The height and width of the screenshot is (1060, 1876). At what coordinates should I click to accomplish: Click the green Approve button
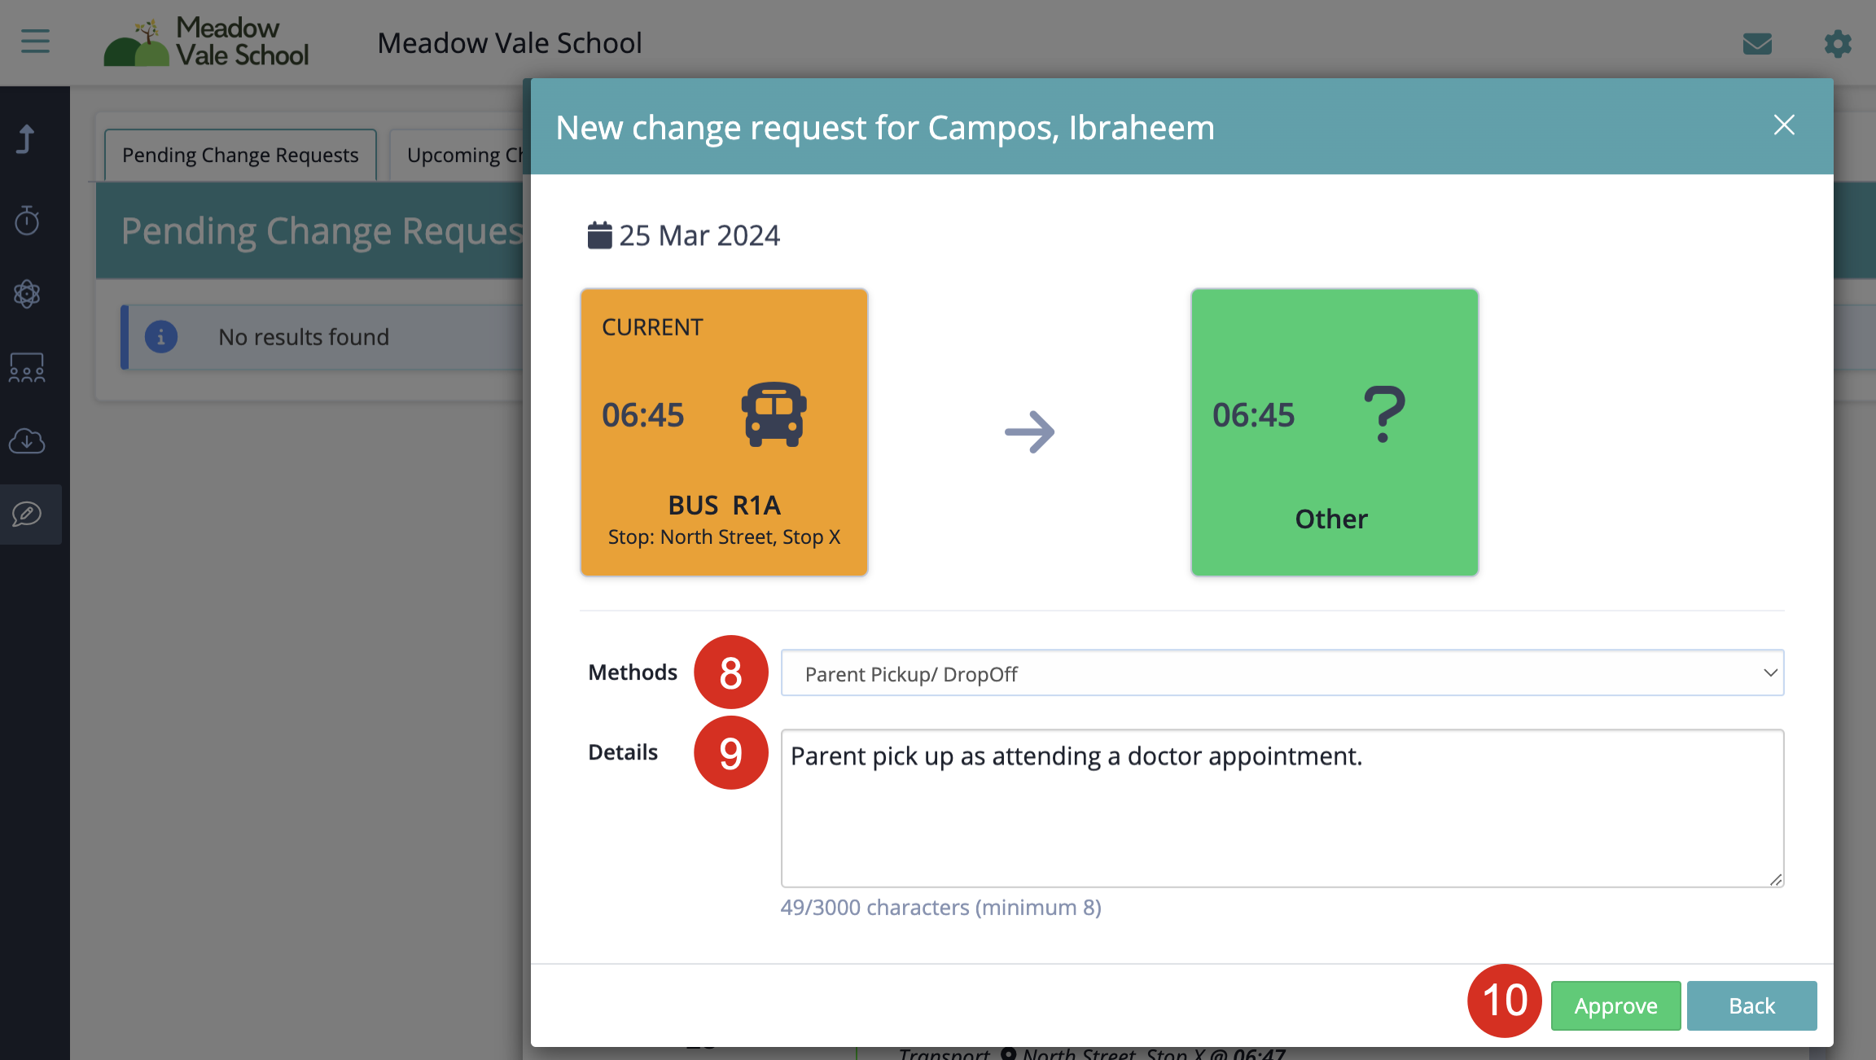pos(1615,1005)
